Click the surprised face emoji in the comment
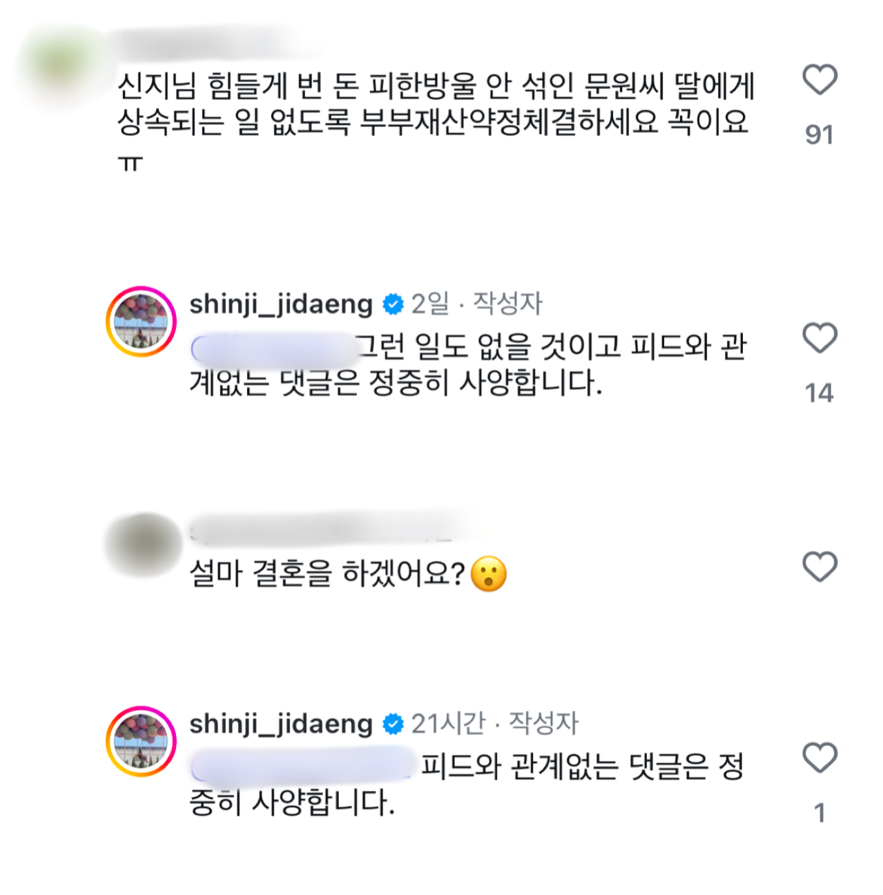This screenshot has height=895, width=883. [x=489, y=574]
